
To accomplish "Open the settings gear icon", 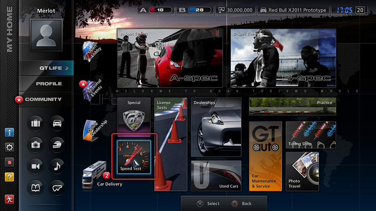I will (x=9, y=147).
